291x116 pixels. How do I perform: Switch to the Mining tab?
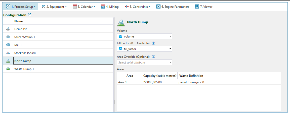110,7
